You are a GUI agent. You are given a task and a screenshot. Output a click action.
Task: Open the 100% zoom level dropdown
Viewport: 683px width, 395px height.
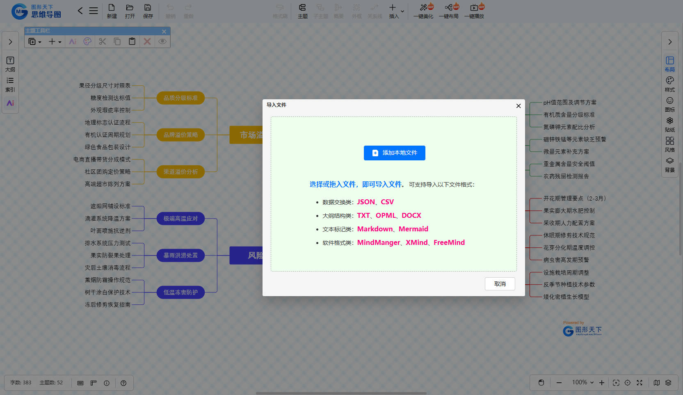(583, 383)
